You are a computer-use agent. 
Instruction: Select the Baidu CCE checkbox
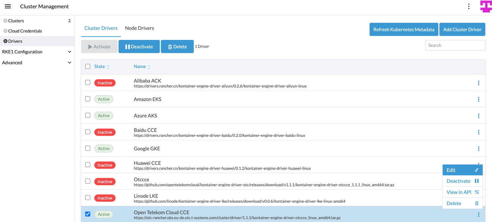(88, 132)
